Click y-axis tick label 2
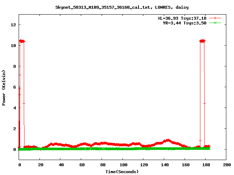 (x=15, y=129)
